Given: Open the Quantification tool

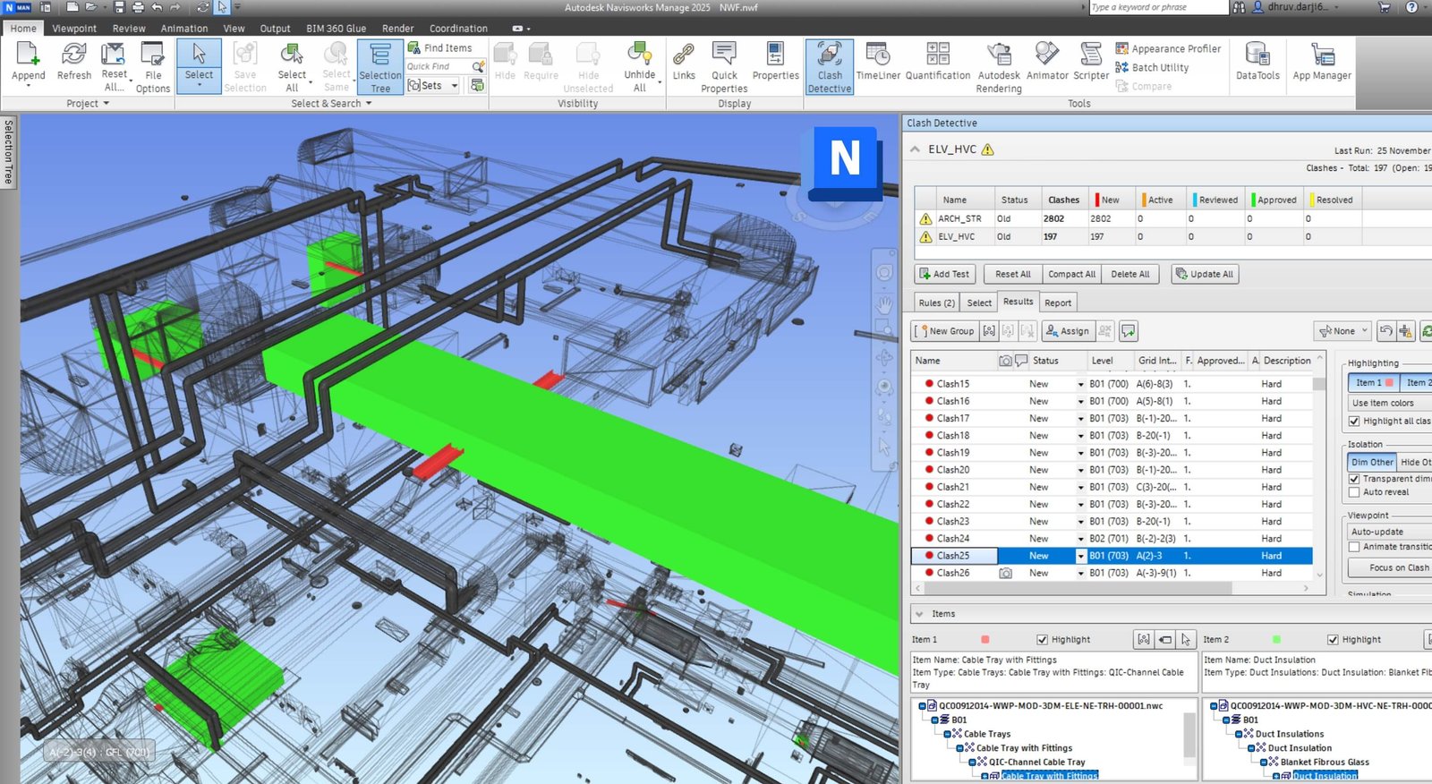Looking at the screenshot, I should tap(937, 63).
